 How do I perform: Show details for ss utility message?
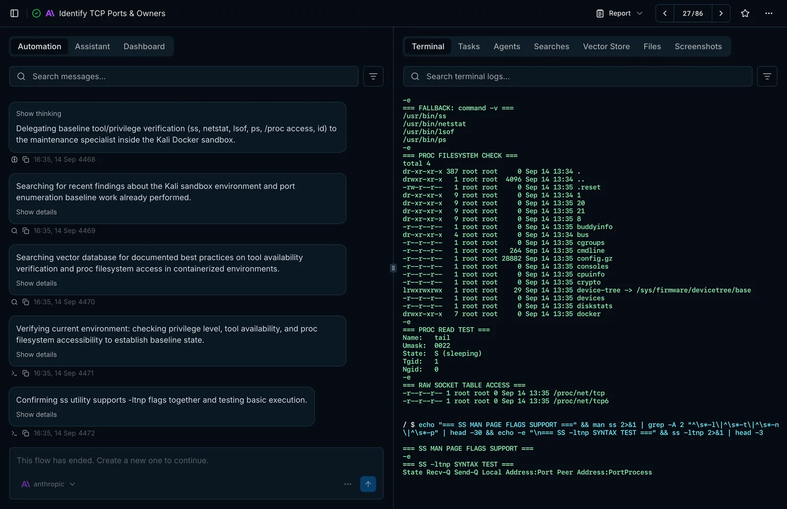pyautogui.click(x=36, y=415)
